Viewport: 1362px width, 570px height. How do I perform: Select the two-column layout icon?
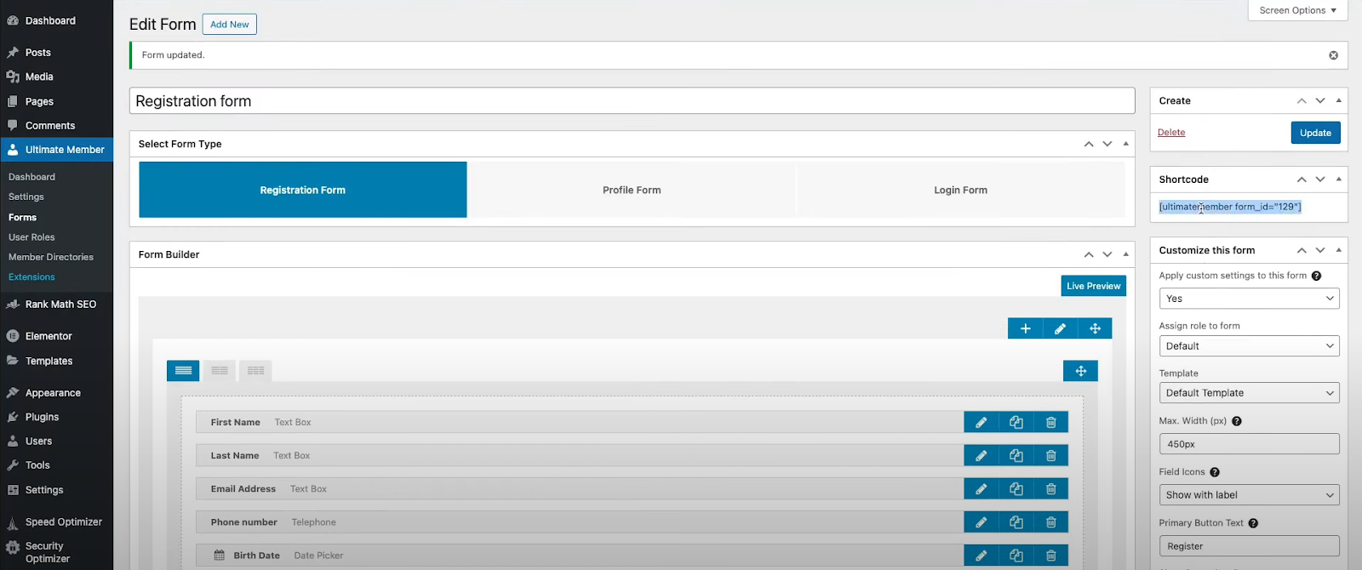(x=220, y=371)
